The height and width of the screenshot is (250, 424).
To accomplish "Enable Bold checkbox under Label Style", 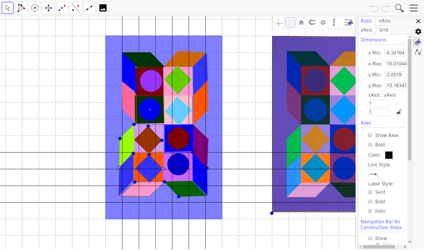I will click(x=370, y=202).
